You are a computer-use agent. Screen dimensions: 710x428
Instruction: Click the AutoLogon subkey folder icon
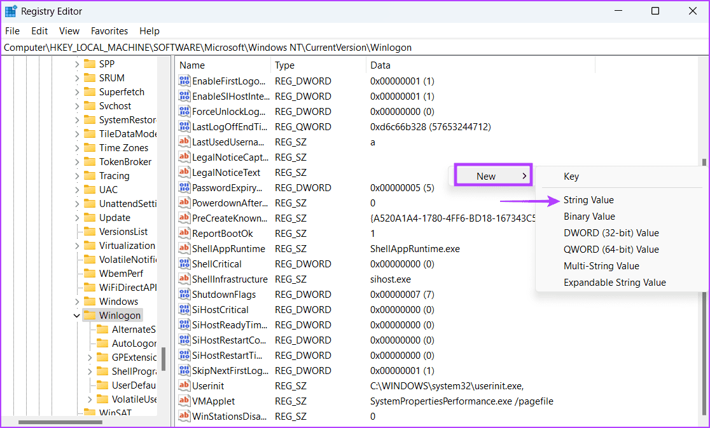click(102, 344)
